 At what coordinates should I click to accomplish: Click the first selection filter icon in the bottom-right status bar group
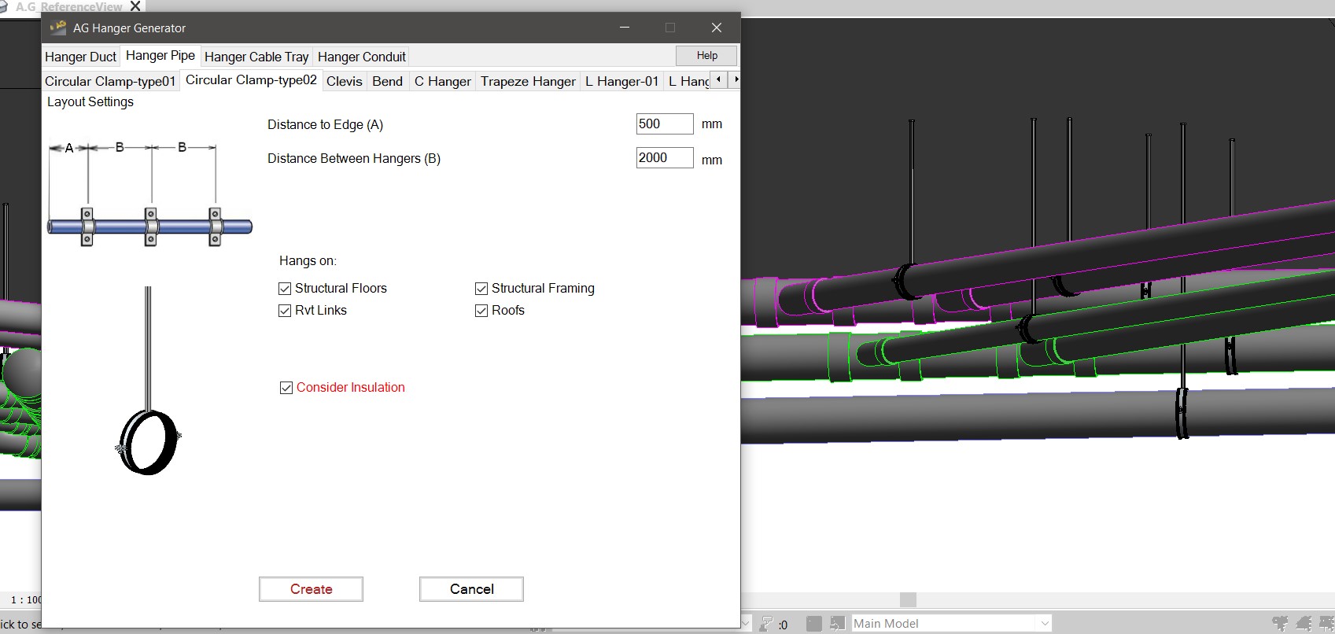tap(1280, 624)
